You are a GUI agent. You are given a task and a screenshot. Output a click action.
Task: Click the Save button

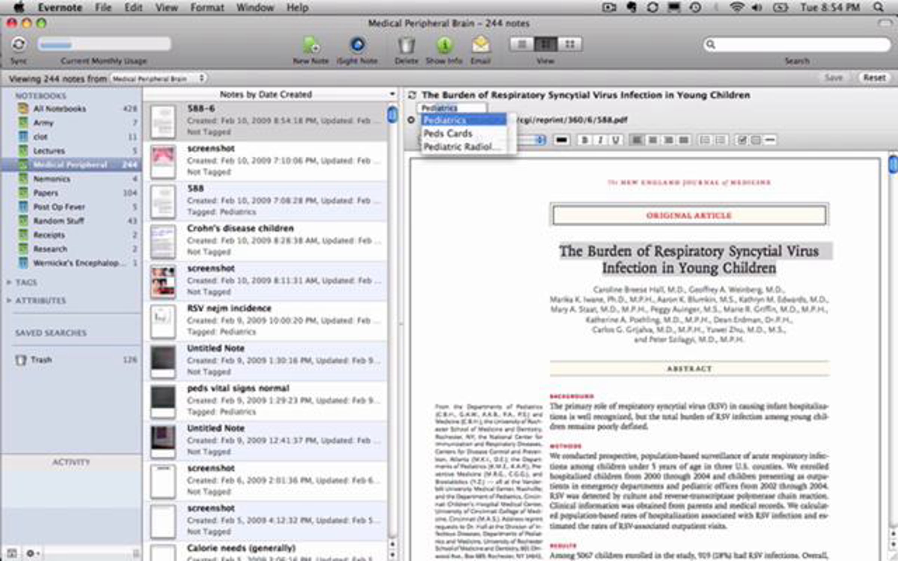click(834, 78)
